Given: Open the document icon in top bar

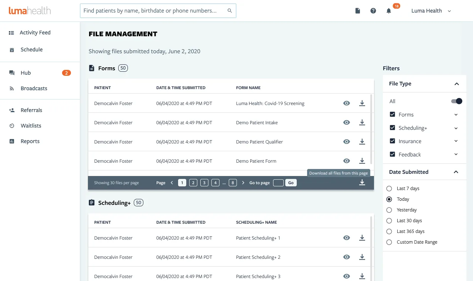Looking at the screenshot, I should click(358, 11).
